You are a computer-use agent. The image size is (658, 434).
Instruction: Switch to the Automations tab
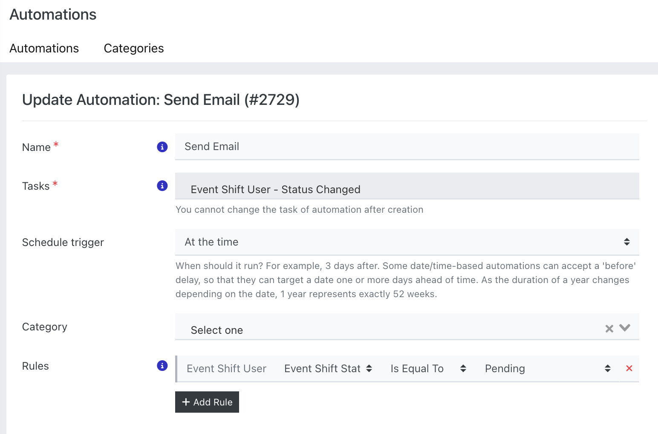tap(44, 49)
